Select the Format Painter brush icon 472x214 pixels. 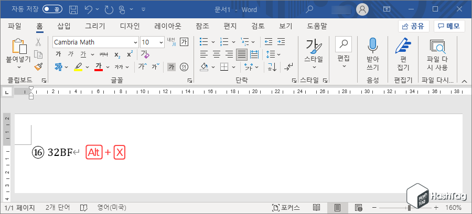coord(38,67)
